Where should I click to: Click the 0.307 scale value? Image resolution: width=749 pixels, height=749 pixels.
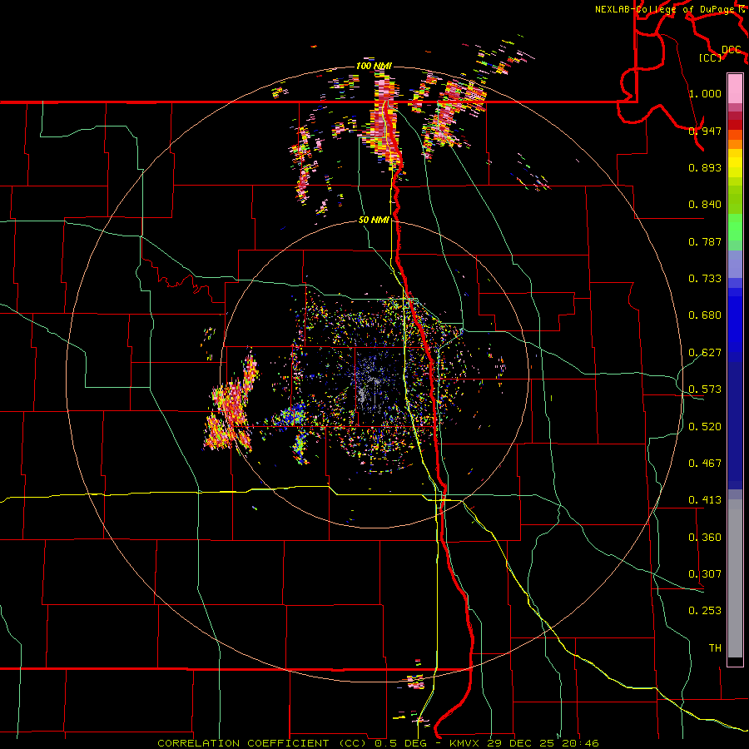point(705,574)
